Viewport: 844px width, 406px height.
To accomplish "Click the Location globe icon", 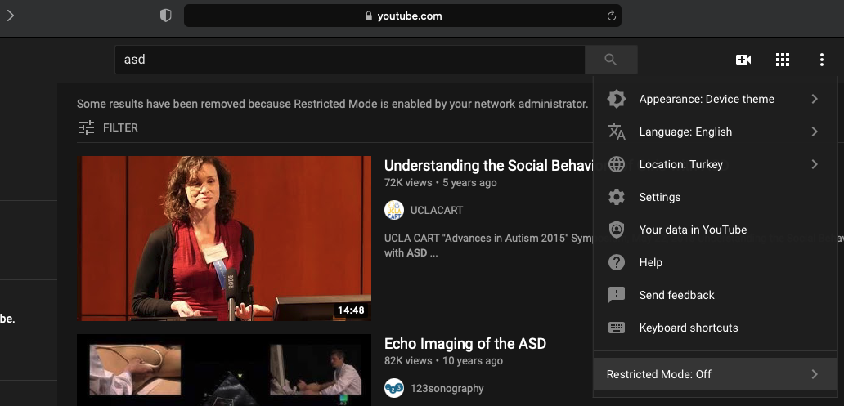I will point(617,164).
